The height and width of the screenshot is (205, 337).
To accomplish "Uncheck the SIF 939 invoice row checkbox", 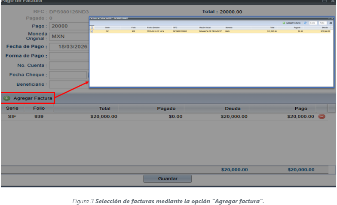I will (x=92, y=31).
